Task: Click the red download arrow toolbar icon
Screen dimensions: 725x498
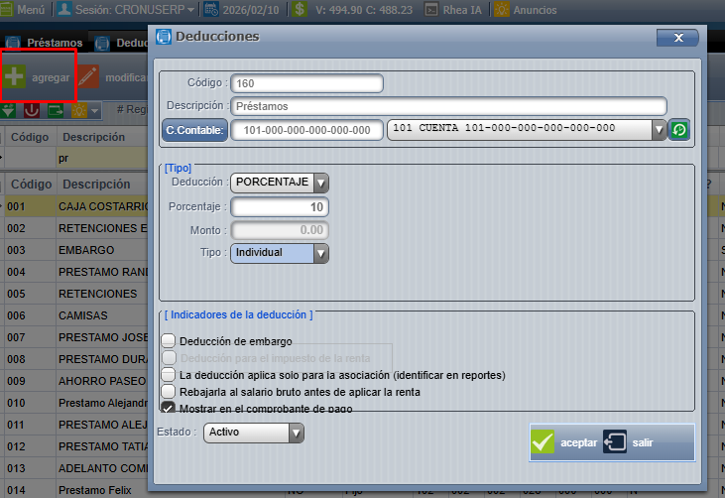Action: [32, 109]
